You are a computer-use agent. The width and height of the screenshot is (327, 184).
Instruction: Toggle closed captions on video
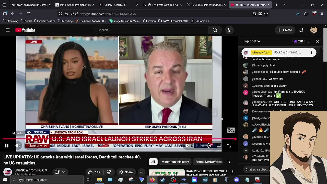[198, 146]
